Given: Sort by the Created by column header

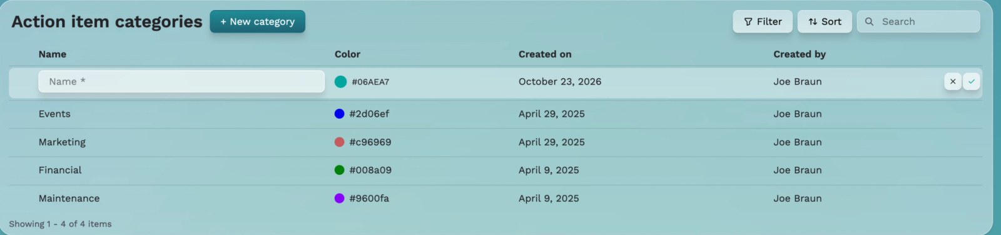Looking at the screenshot, I should [800, 54].
